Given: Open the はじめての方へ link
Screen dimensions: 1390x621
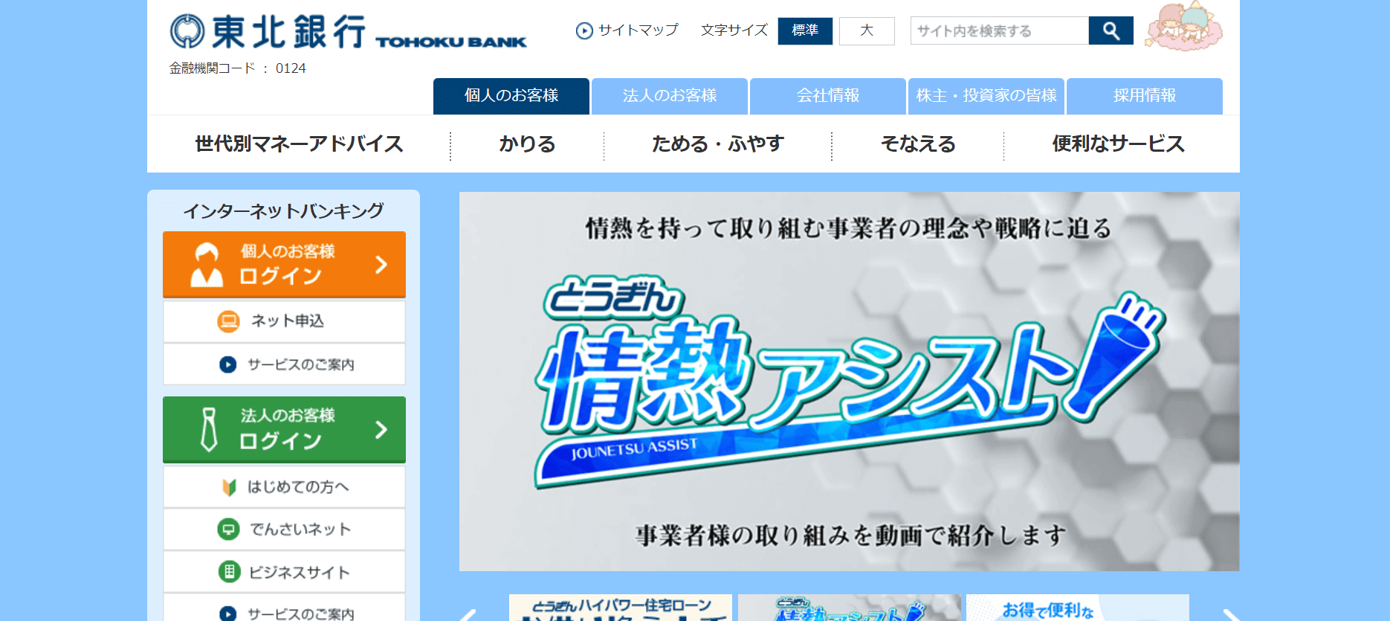Looking at the screenshot, I should (x=284, y=487).
